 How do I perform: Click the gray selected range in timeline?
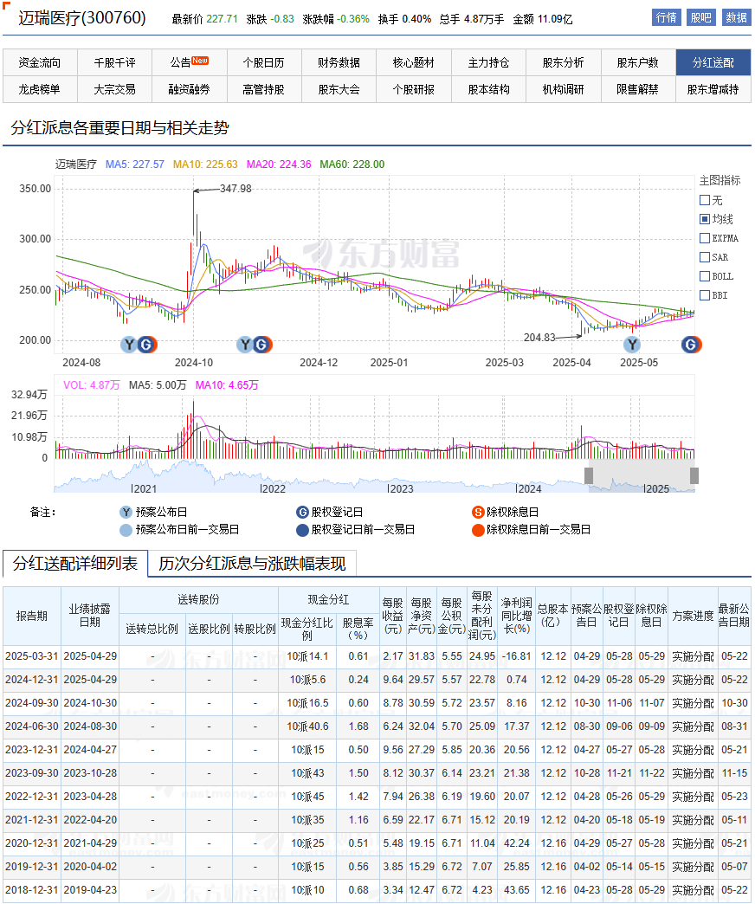tap(642, 476)
